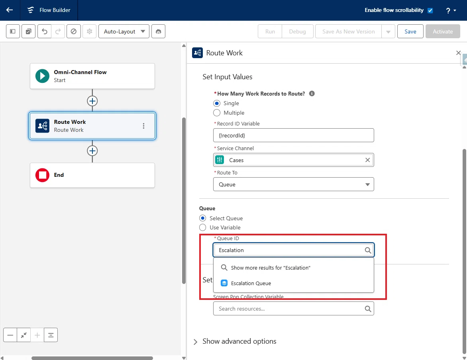
Task: Redo the last change
Action: (x=58, y=31)
